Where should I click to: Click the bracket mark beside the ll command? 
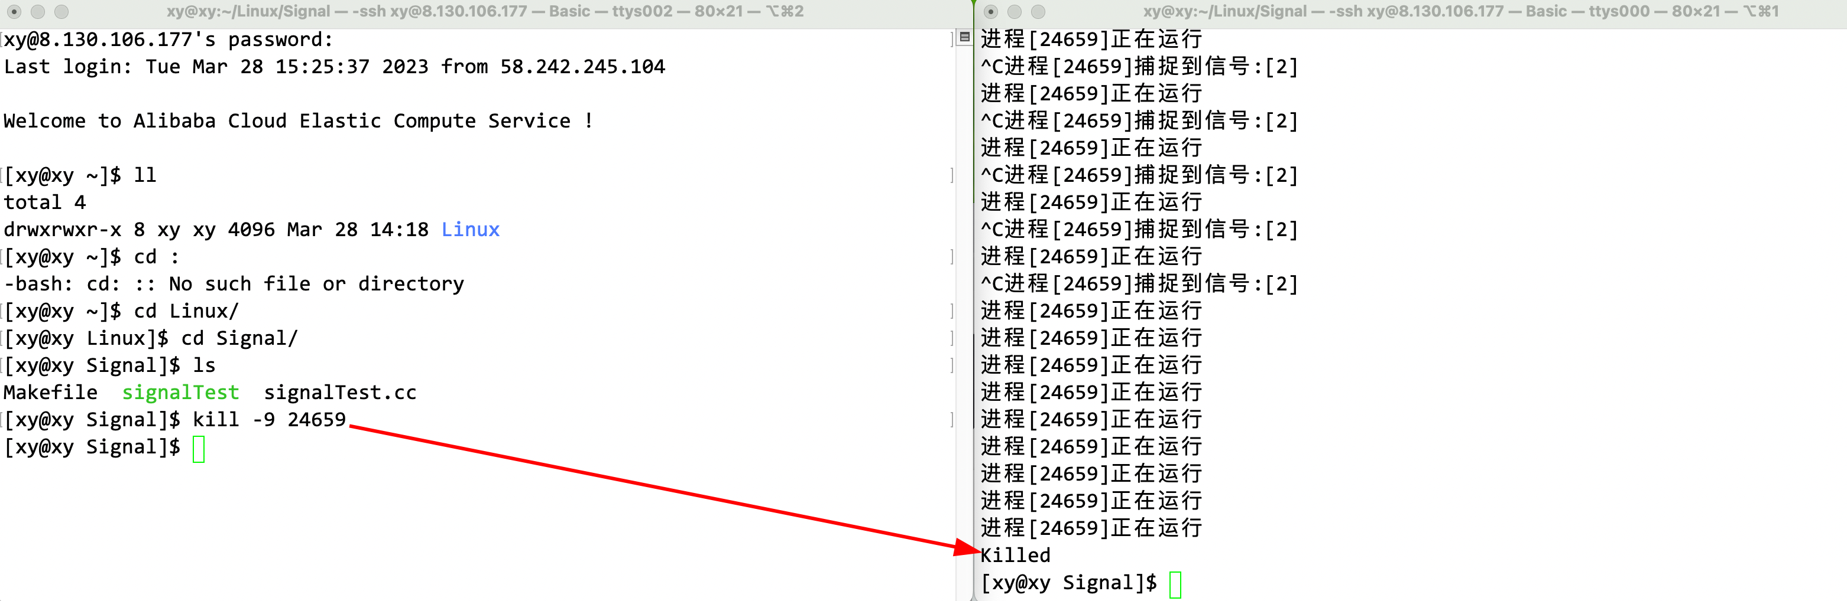(x=952, y=175)
